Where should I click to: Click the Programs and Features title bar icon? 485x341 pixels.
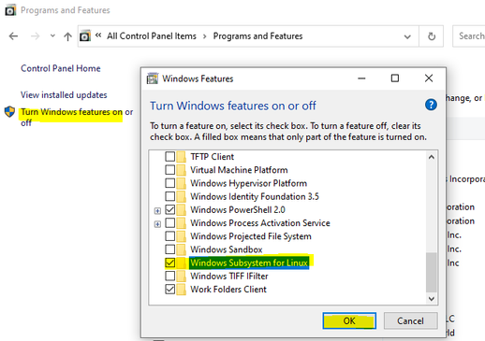click(x=10, y=10)
